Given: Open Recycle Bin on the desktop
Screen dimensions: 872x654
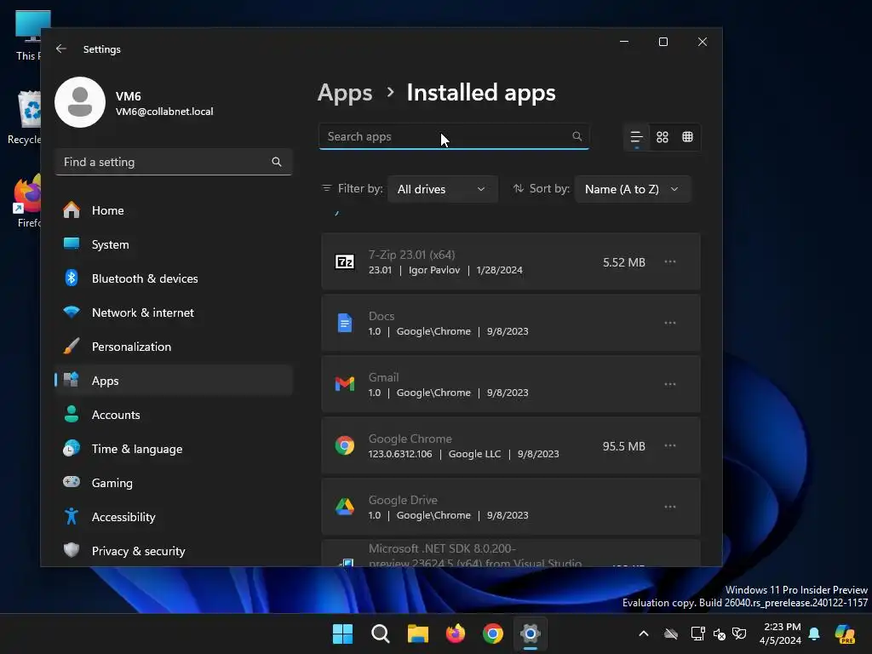Looking at the screenshot, I should (x=25, y=117).
